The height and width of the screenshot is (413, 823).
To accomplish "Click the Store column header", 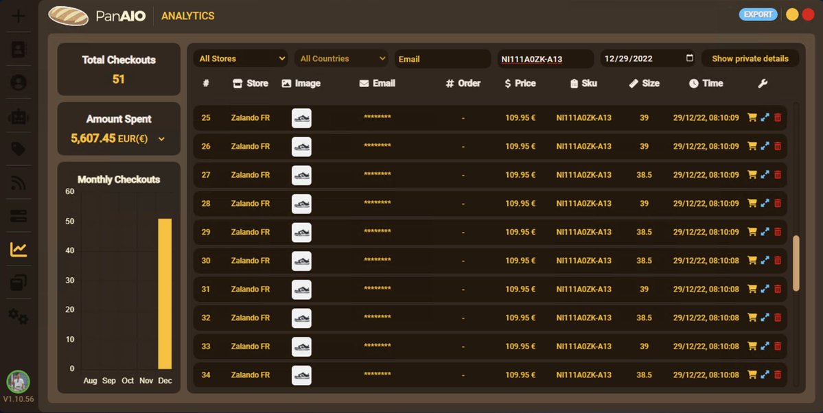I will [x=251, y=84].
